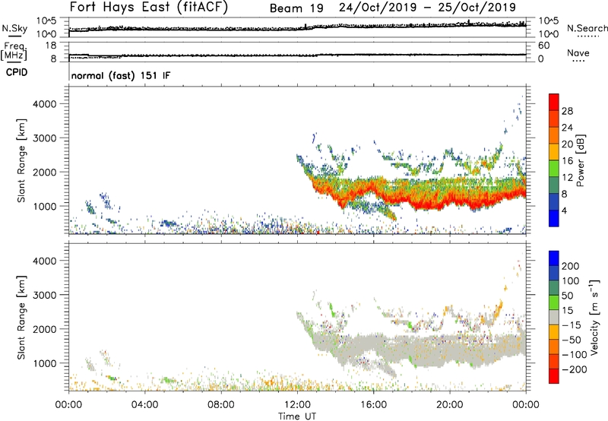Click the '200' tick on velocity scale
The width and height of the screenshot is (608, 421).
[571, 266]
